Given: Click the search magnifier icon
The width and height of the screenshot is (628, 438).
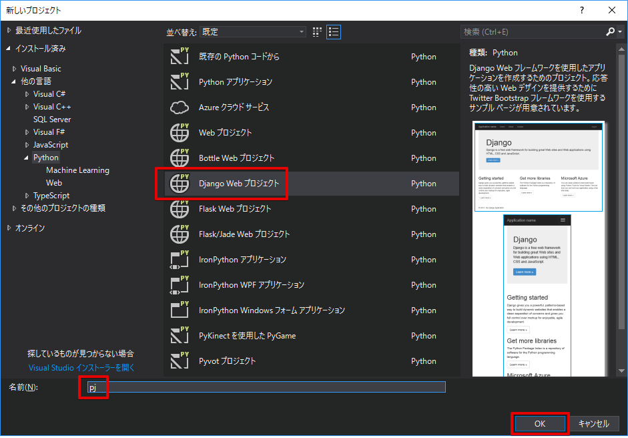Looking at the screenshot, I should 610,31.
